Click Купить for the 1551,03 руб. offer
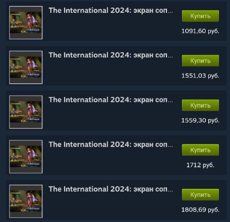 pos(200,61)
